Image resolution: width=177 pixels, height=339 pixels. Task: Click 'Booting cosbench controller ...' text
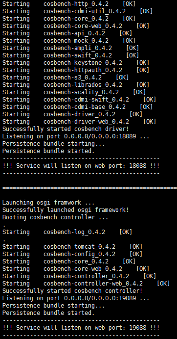(55, 217)
